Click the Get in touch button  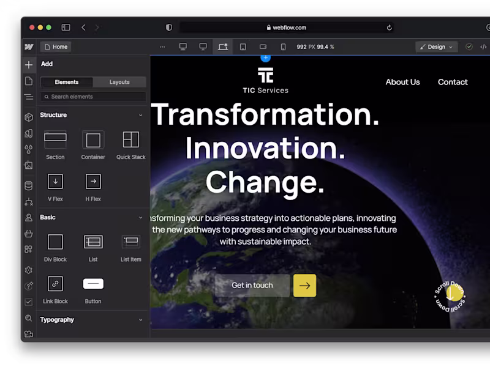point(252,286)
